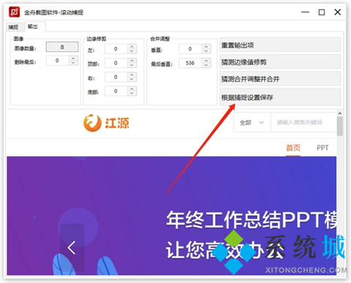Increase the 顶部 trim value
This screenshot has width=351, height=283.
(x=132, y=61)
